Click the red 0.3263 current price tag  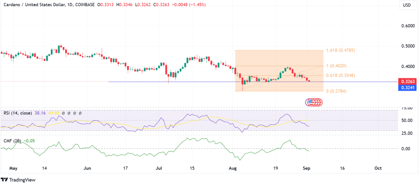408,82
